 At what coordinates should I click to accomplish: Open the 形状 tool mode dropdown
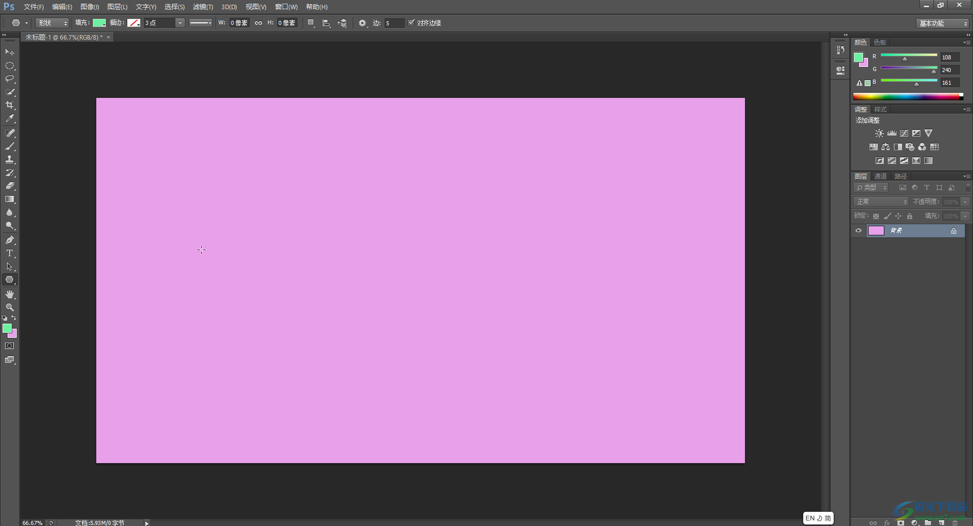(52, 23)
